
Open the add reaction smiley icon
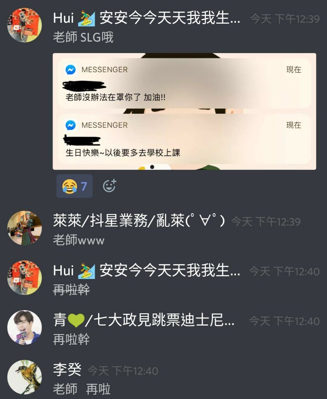pos(110,186)
